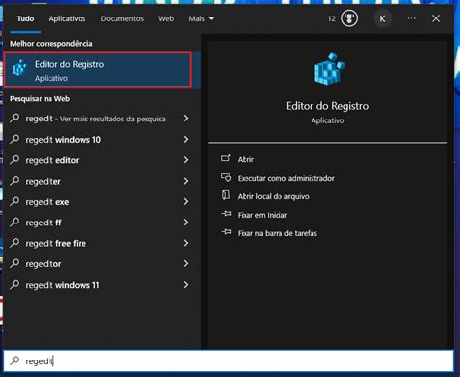Click Abrir action in preview pane
This screenshot has height=377, width=460.
[246, 159]
